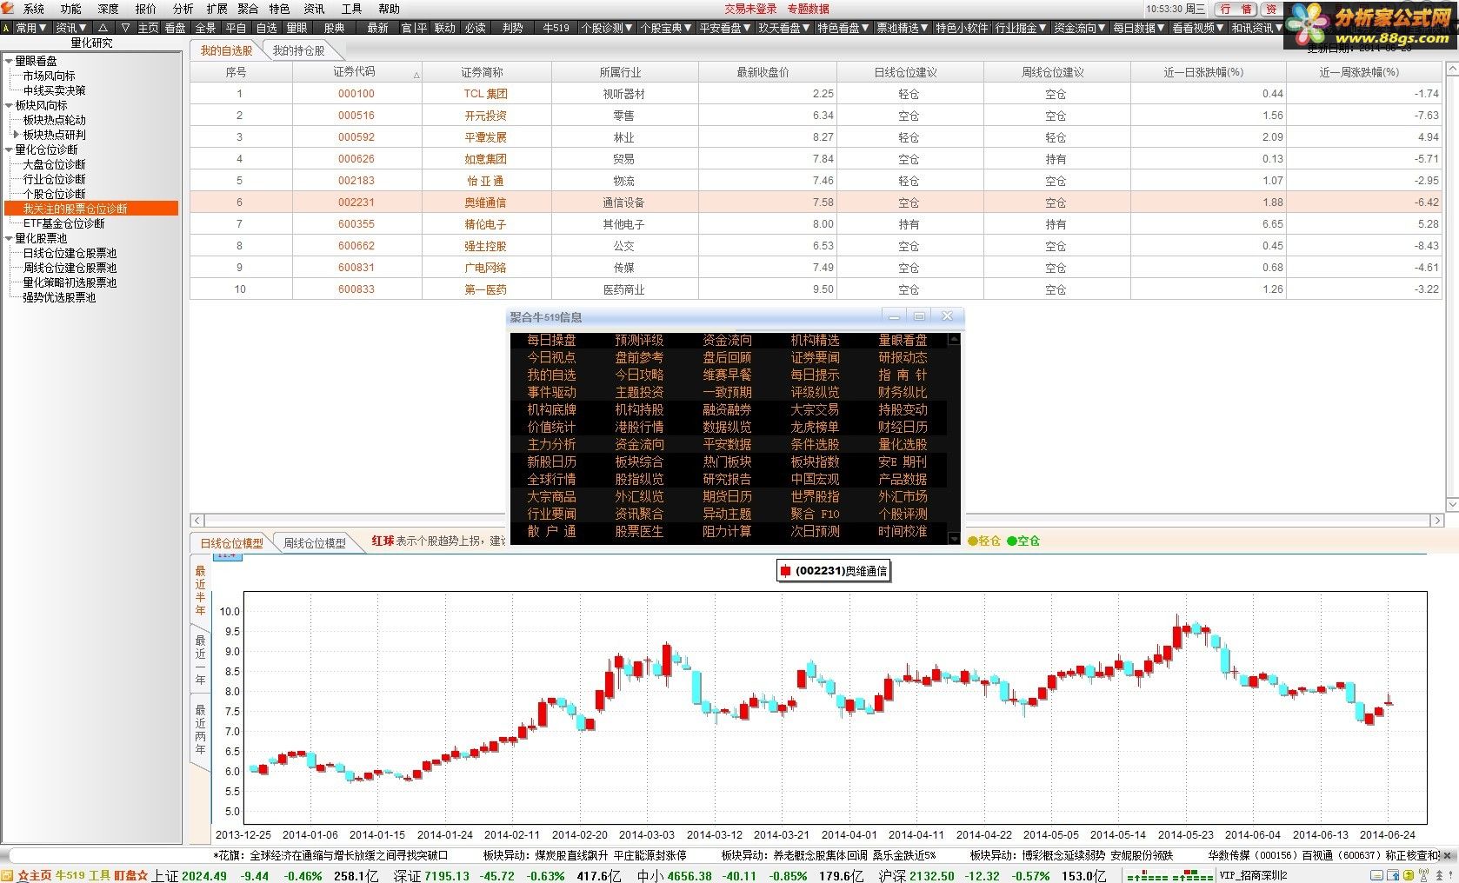Collapse the 量眼看盘 tree node
This screenshot has height=883, width=1459.
9,61
